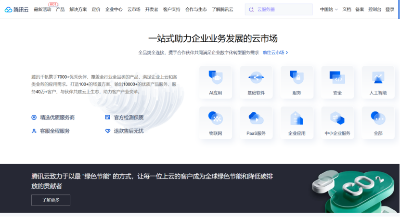Select the 物联网 category icon

click(x=215, y=118)
